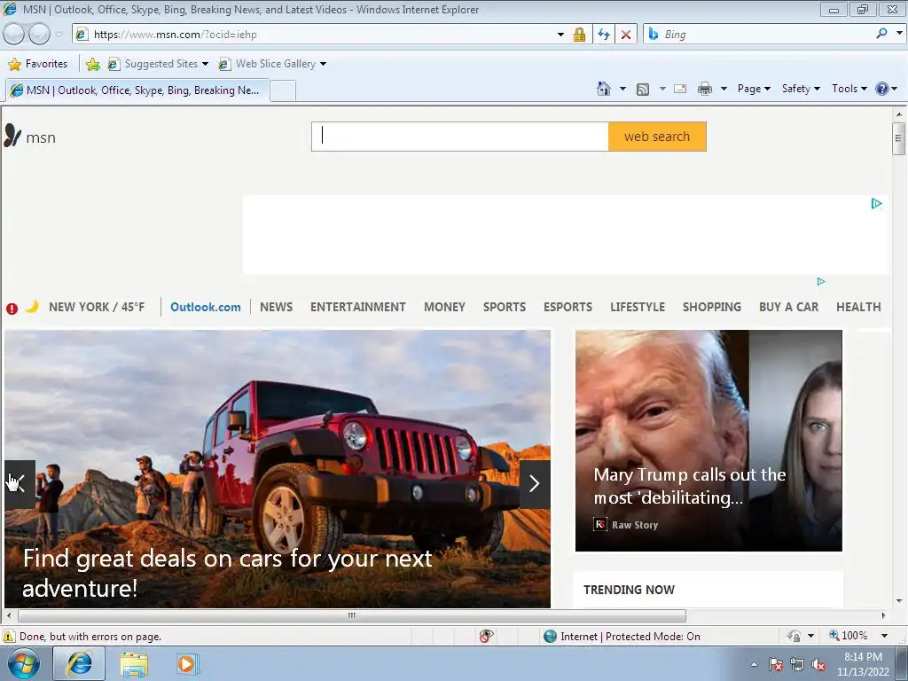Show next carousel slide arrow
Screen dimensions: 908x681
coord(535,484)
